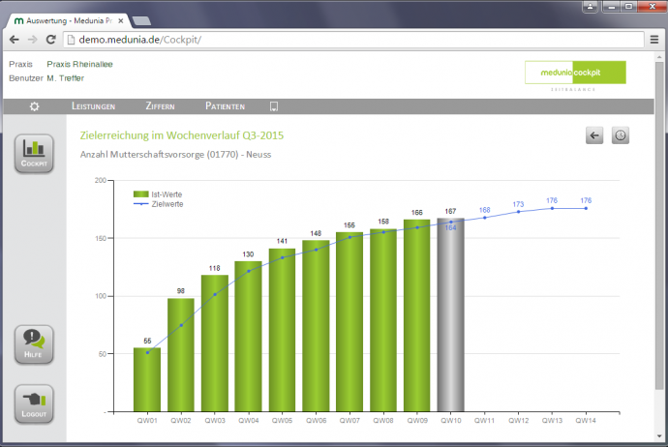Go back using browser back arrow
The image size is (668, 447).
(x=15, y=39)
